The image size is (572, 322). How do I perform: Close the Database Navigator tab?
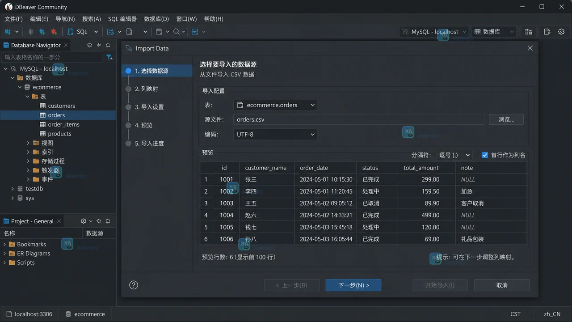tap(66, 45)
